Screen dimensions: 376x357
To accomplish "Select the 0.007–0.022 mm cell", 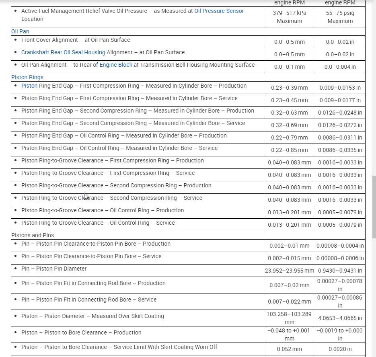I will click(290, 302).
